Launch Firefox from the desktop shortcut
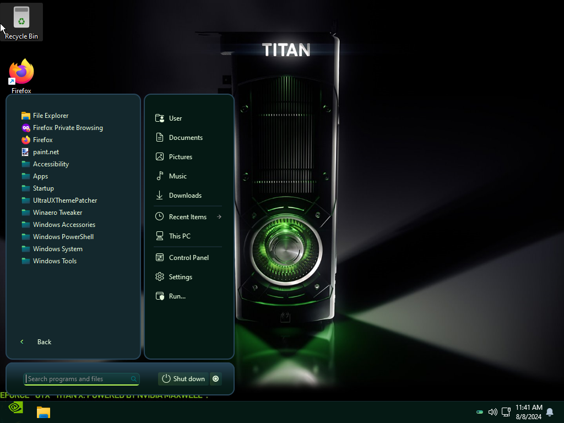 point(21,76)
